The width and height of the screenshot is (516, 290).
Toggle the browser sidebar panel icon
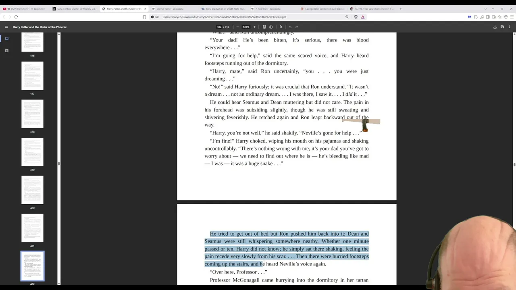[x=488, y=17]
